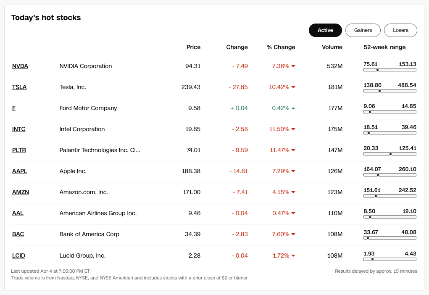Switch to the Losers tab
Image resolution: width=429 pixels, height=295 pixels.
[400, 30]
